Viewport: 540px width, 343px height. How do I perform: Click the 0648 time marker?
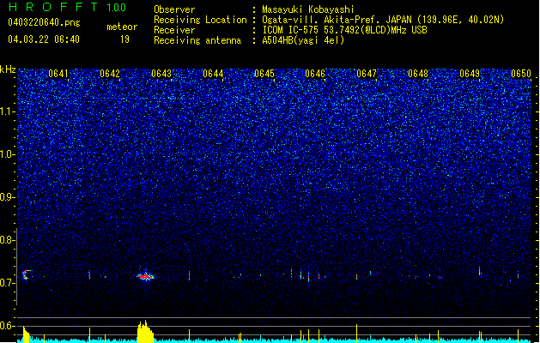tap(418, 74)
